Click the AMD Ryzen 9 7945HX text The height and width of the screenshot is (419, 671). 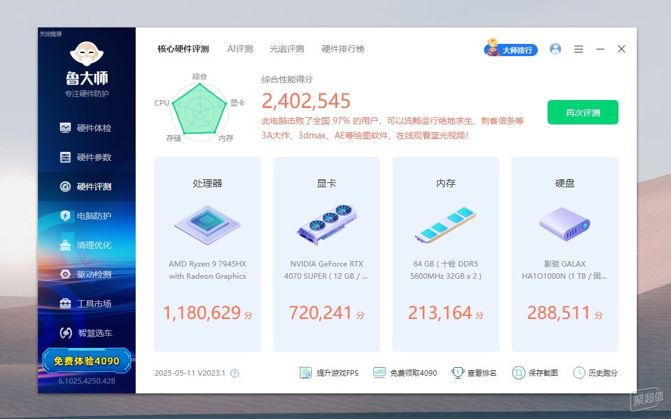point(208,270)
